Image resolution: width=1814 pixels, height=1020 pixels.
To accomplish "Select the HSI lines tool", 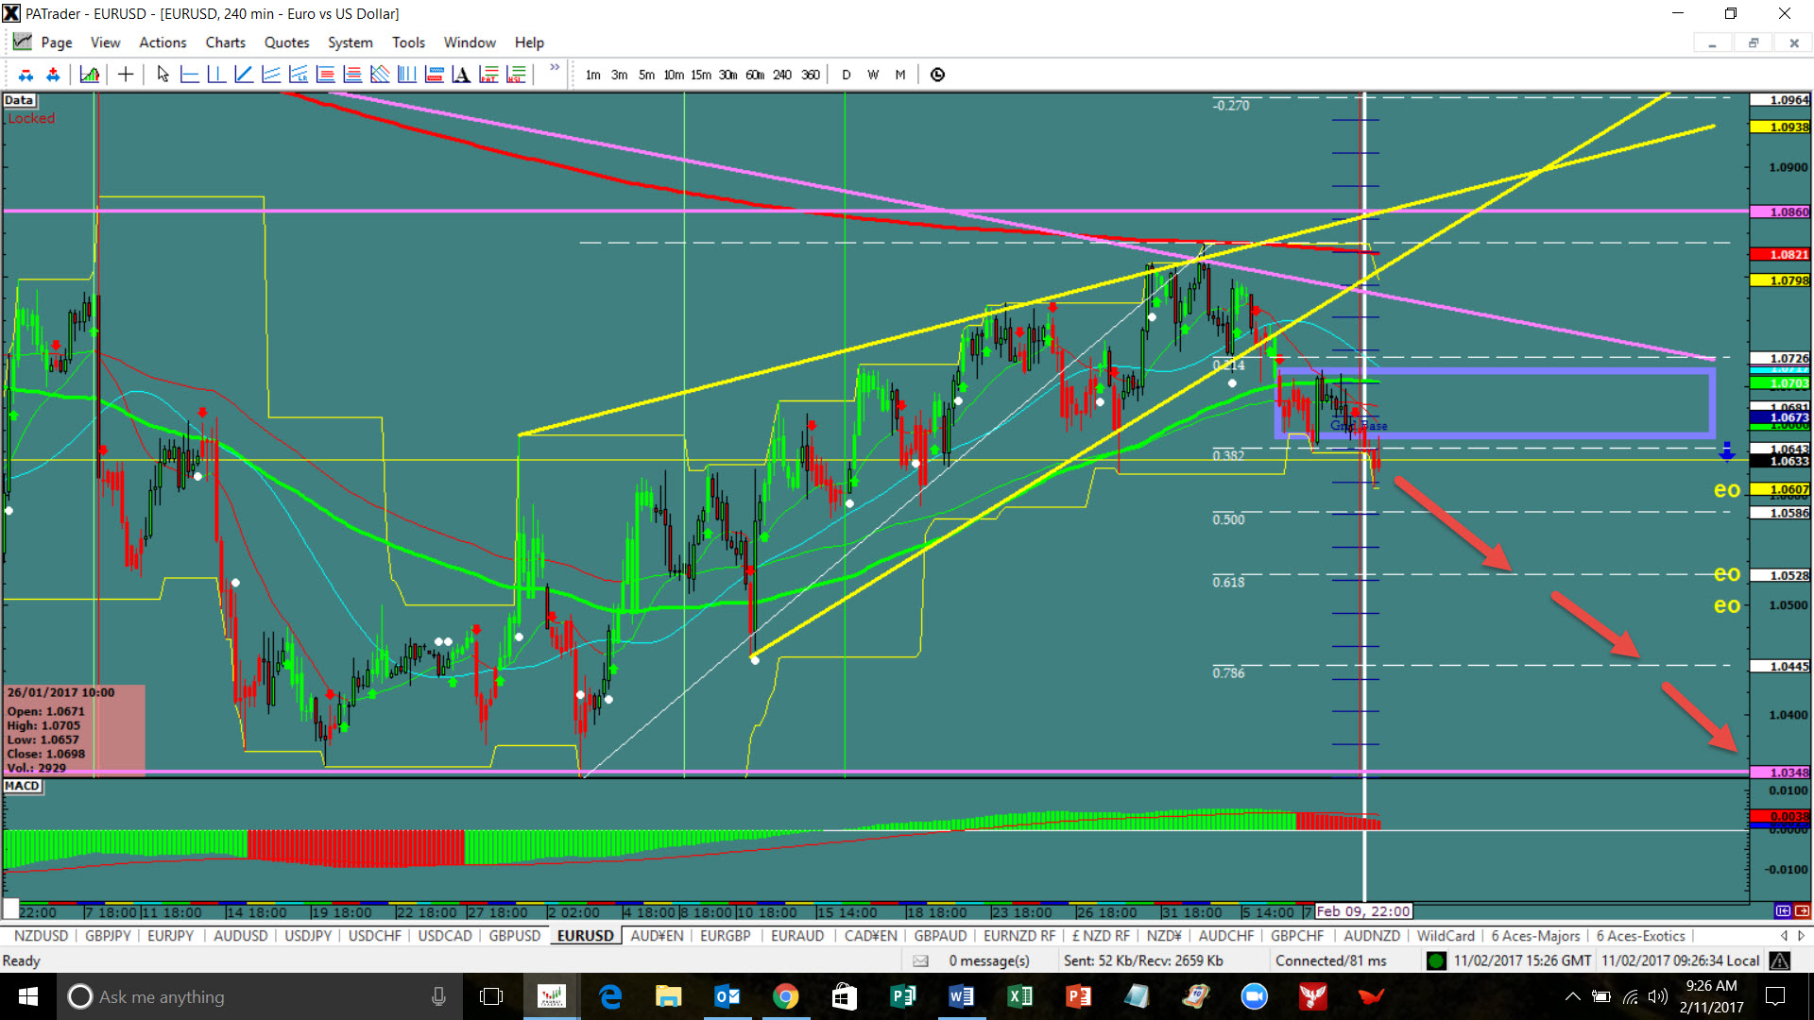I will pyautogui.click(x=516, y=75).
